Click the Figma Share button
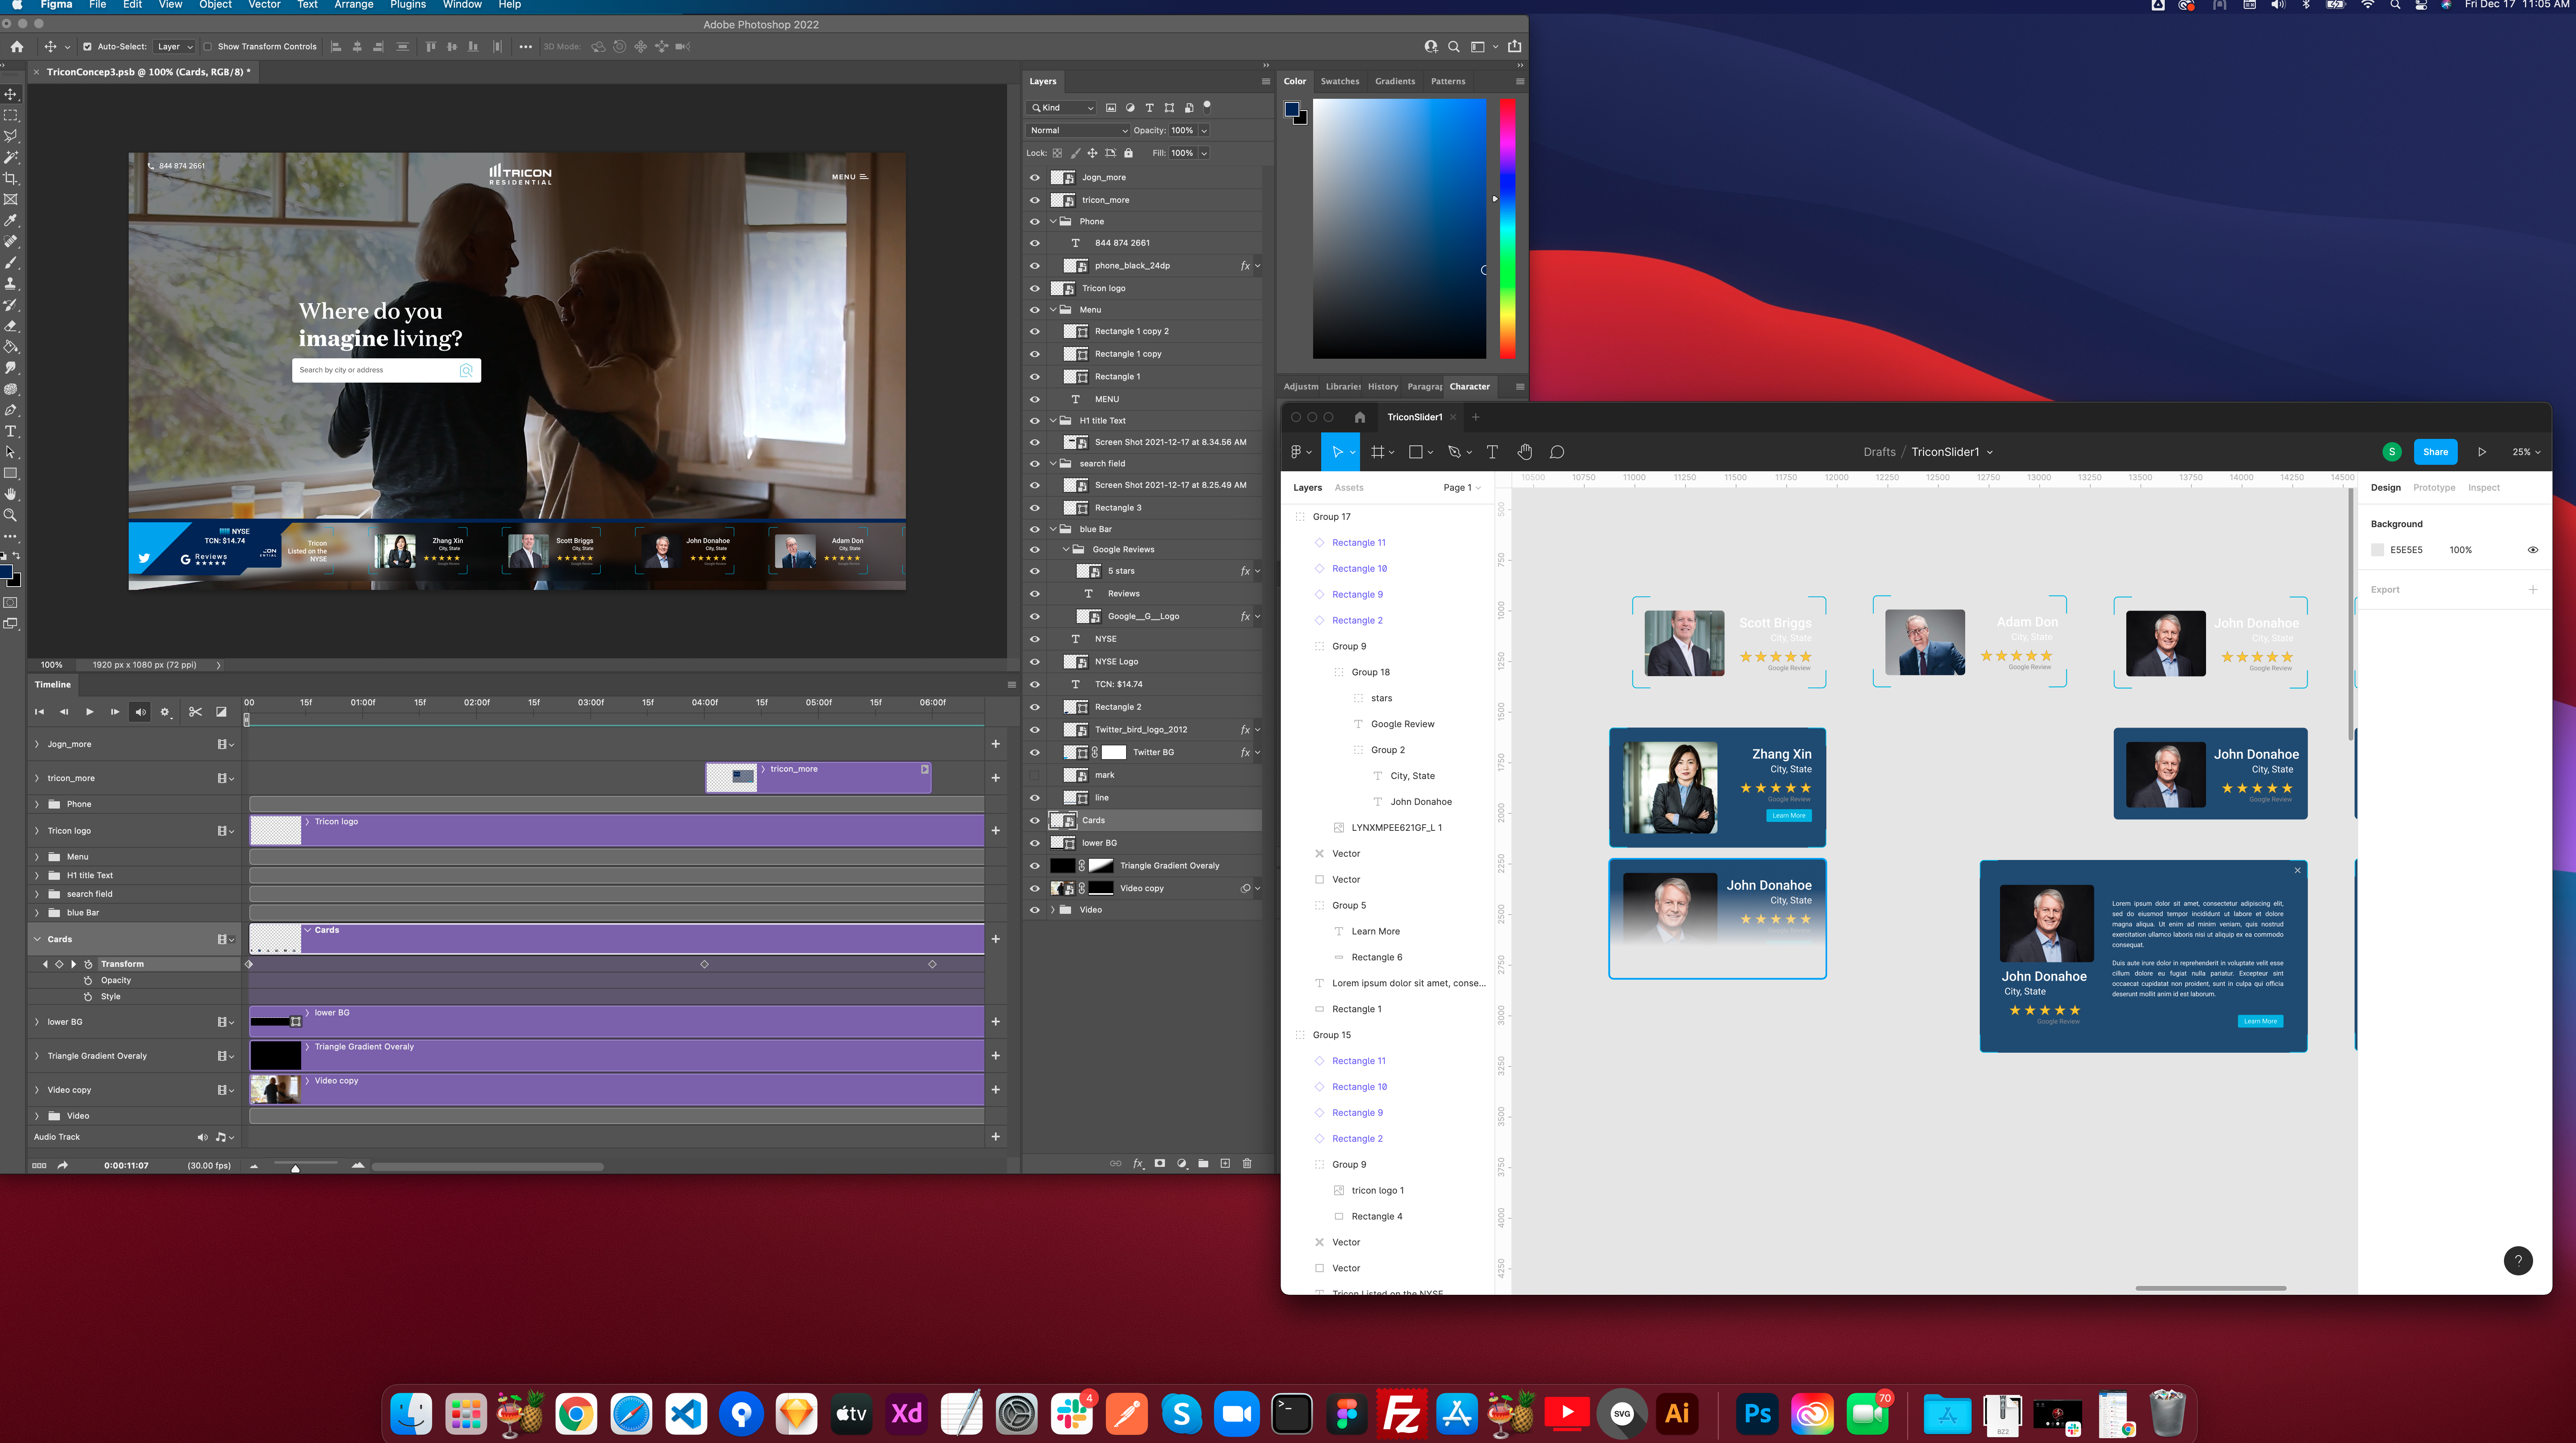 coord(2435,452)
